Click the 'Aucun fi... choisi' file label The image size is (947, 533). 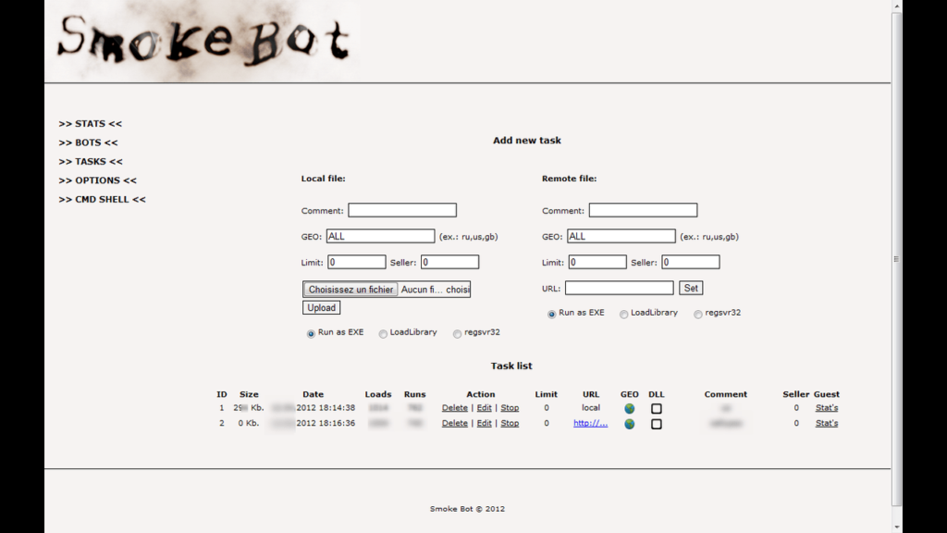(x=435, y=290)
